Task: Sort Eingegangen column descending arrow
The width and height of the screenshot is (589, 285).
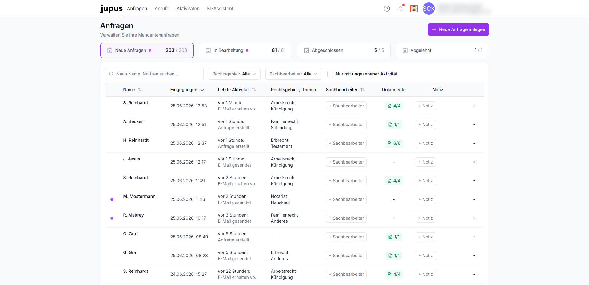Action: pos(202,90)
